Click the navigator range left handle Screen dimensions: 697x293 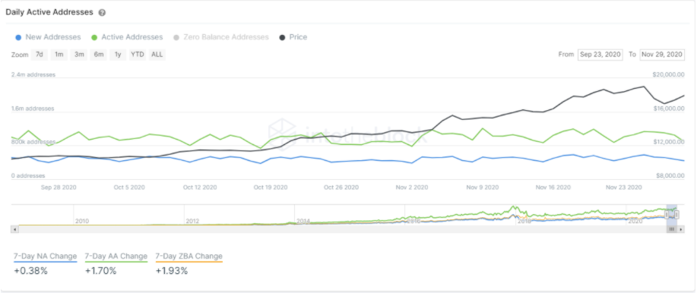[667, 214]
